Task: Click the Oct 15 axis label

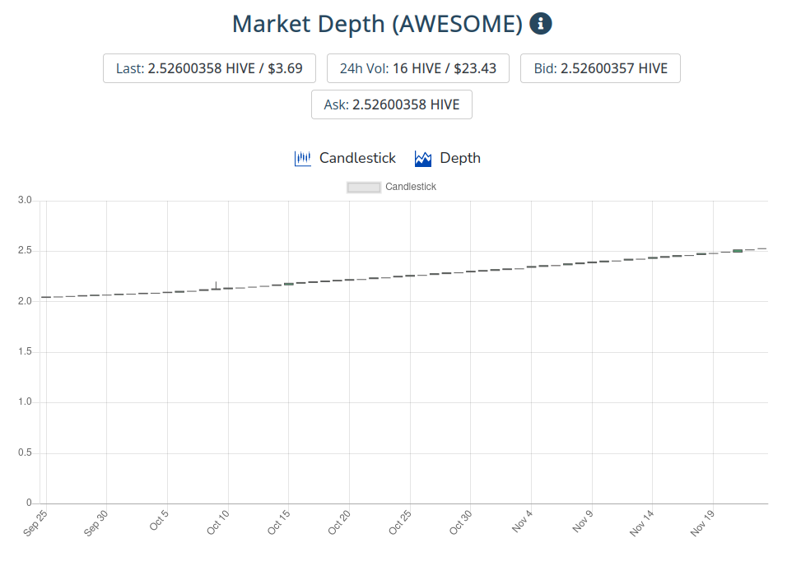Action: click(279, 522)
